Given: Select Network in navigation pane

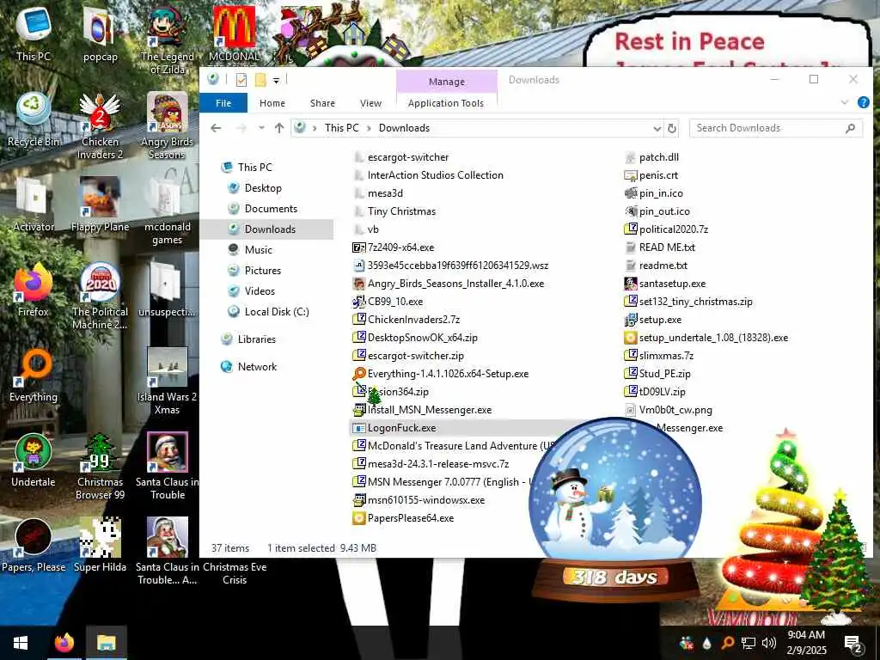Looking at the screenshot, I should [256, 366].
